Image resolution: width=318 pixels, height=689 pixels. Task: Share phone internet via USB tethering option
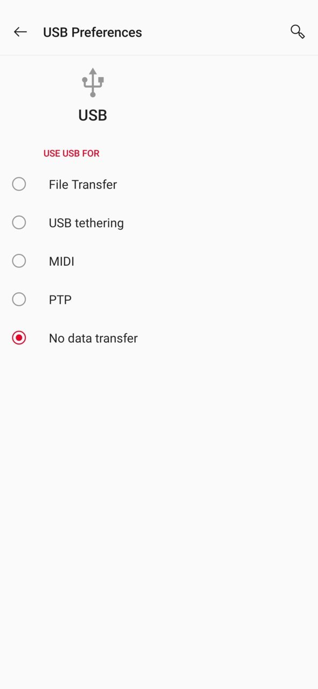[159, 223]
